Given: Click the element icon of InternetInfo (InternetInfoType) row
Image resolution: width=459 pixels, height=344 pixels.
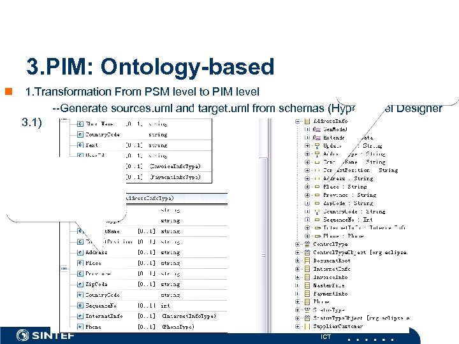Looking at the screenshot, I should click(x=80, y=316).
